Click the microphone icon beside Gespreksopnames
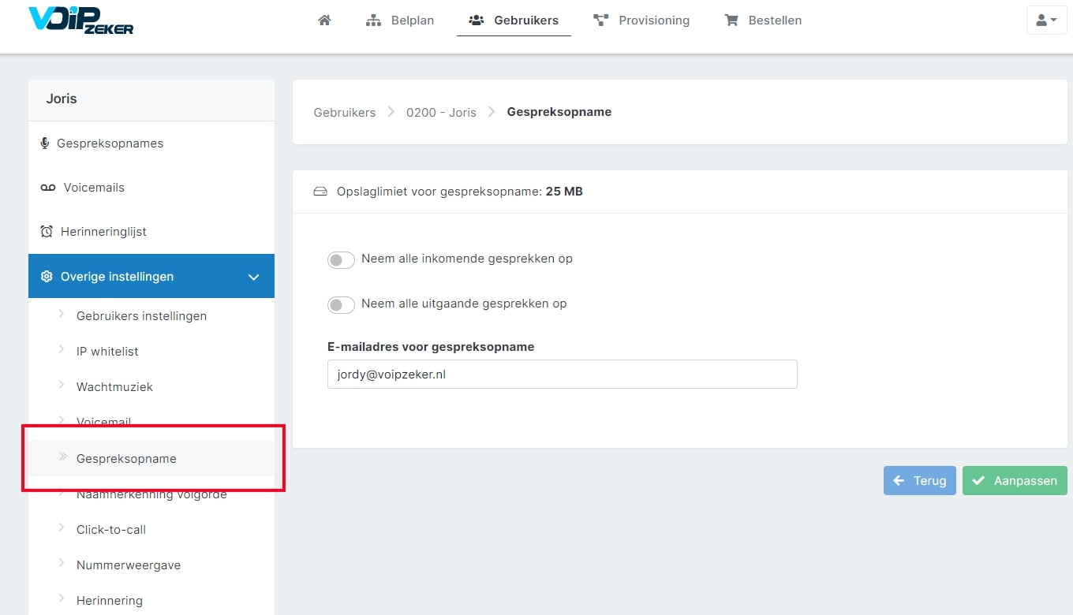1073x615 pixels. click(45, 143)
